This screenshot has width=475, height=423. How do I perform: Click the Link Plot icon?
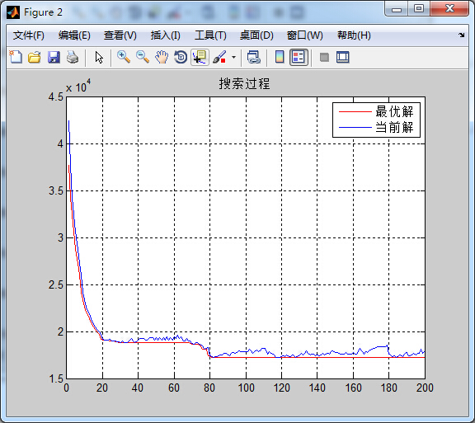tap(253, 57)
